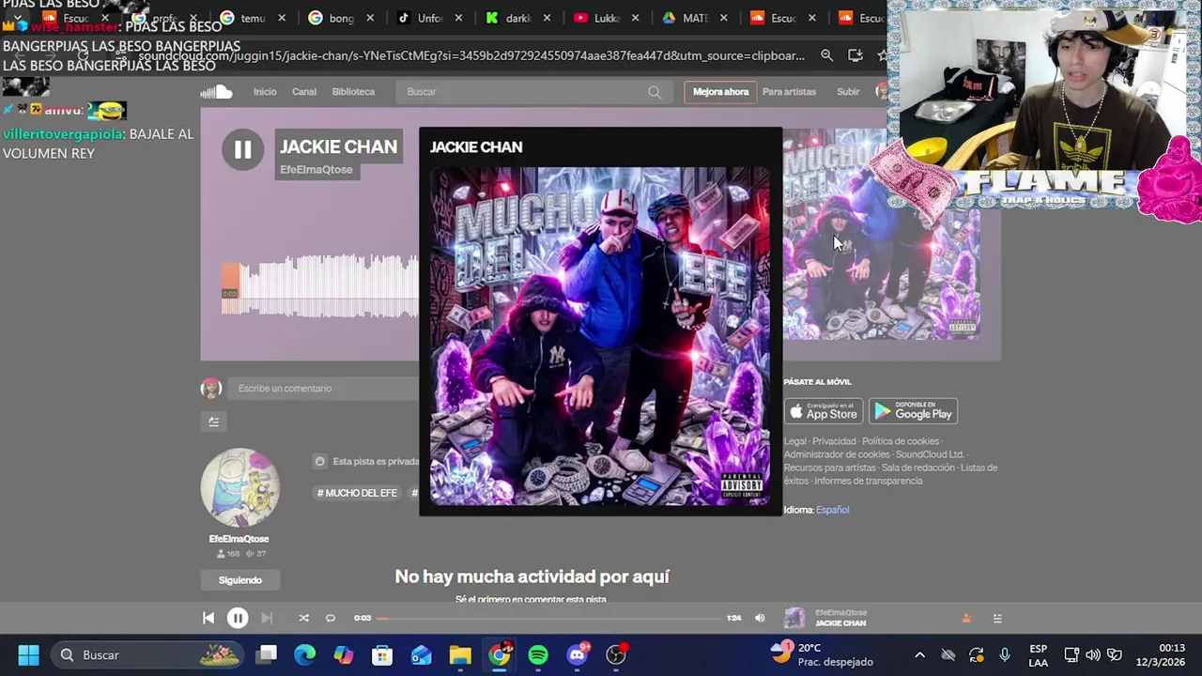Click the Mejora ahora button
1202x676 pixels.
click(721, 92)
